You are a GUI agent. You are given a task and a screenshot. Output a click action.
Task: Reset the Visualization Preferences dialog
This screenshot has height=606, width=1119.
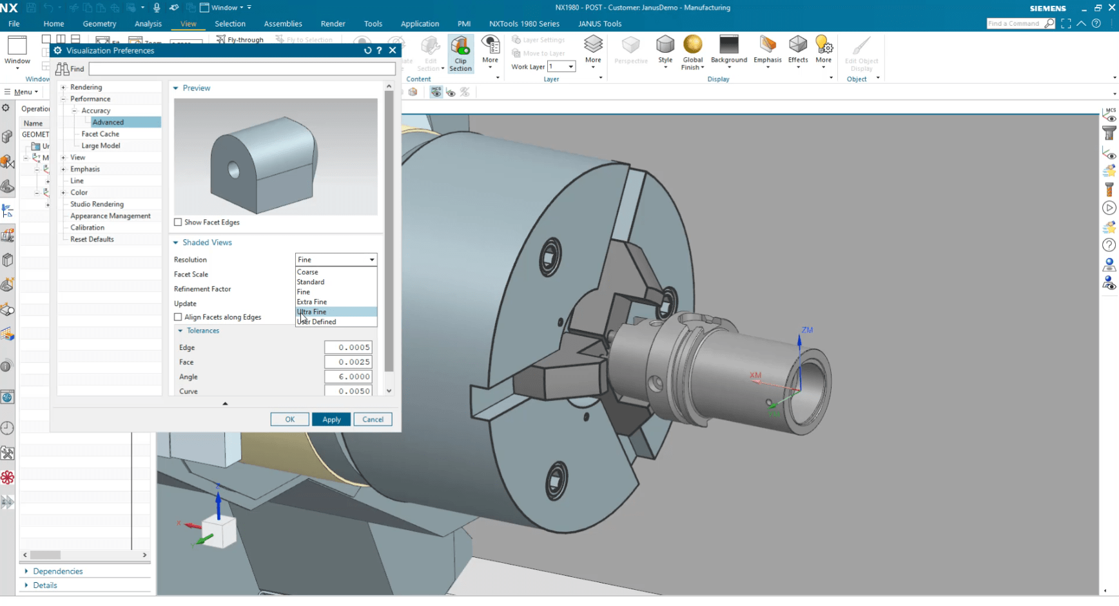pyautogui.click(x=367, y=50)
